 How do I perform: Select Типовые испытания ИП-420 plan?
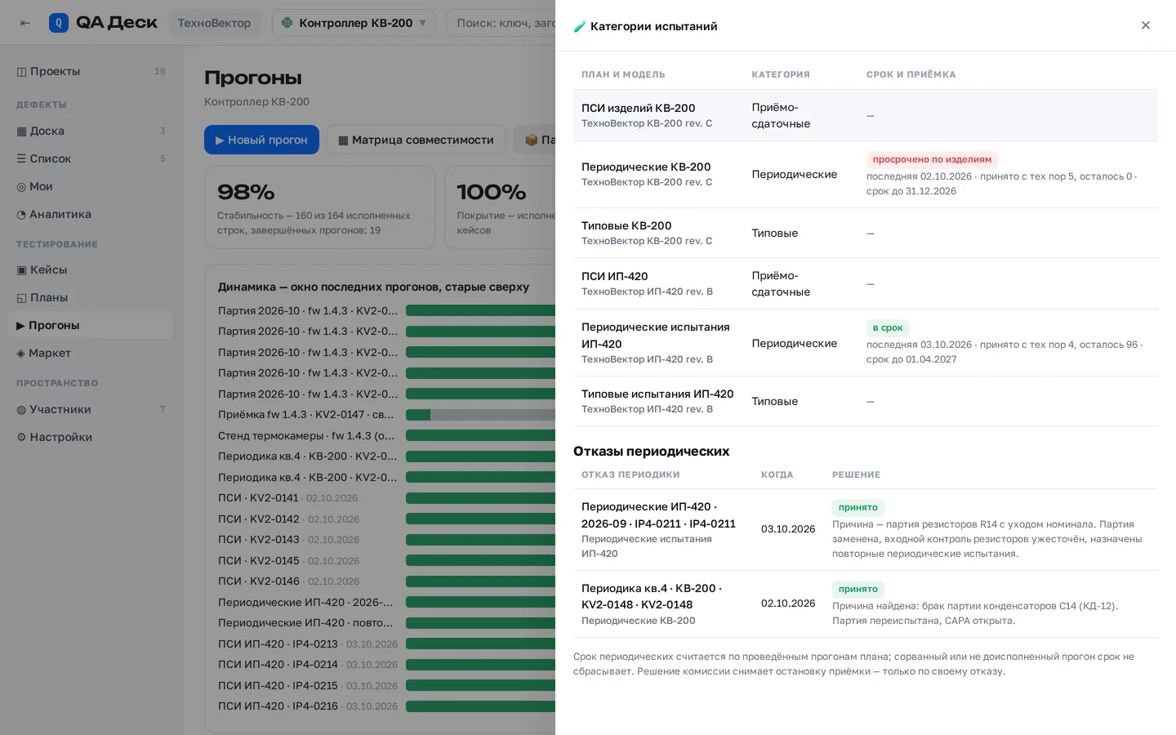(866, 402)
